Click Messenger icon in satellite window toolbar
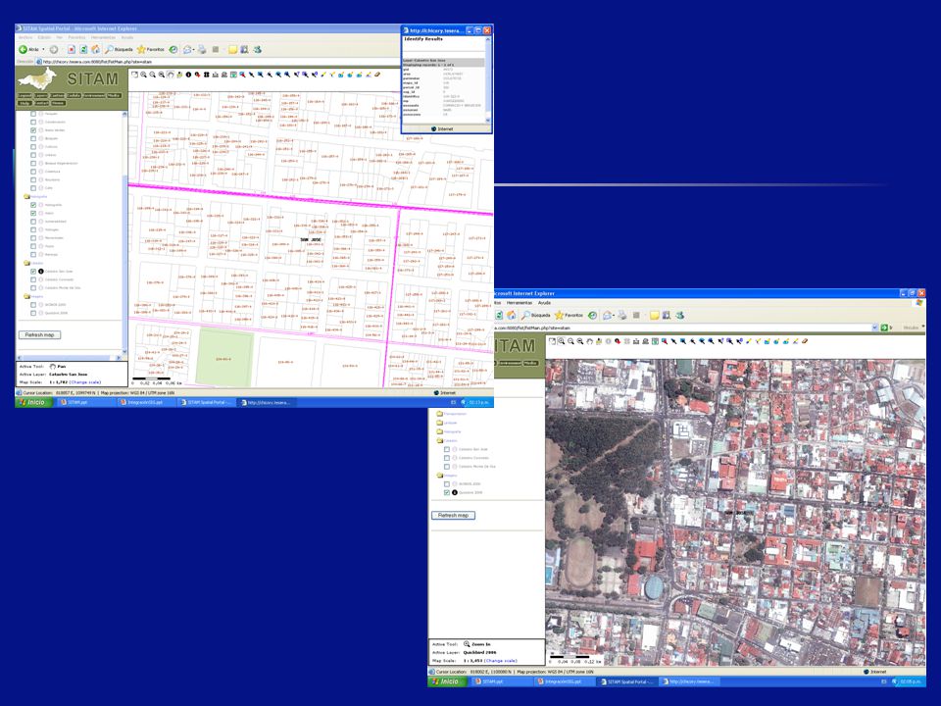941x706 pixels. coord(680,315)
